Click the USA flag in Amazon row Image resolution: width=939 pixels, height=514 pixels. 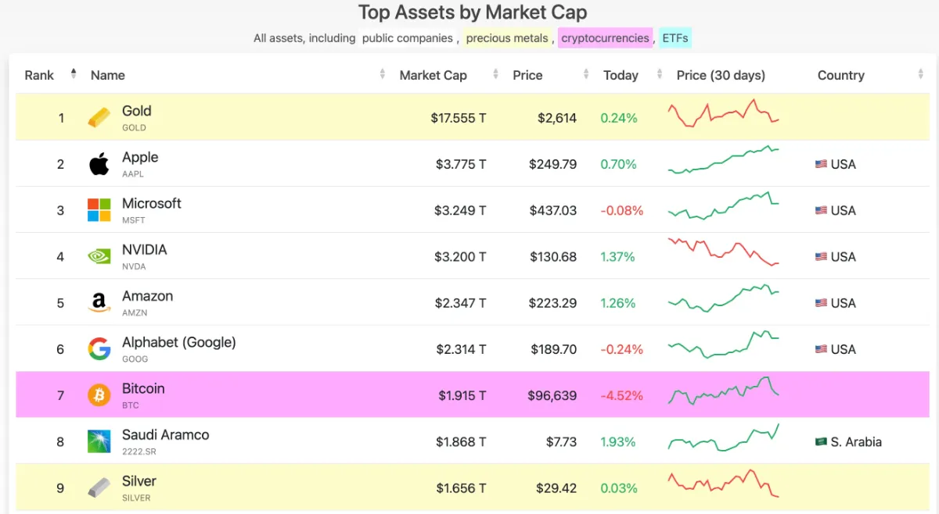point(821,303)
